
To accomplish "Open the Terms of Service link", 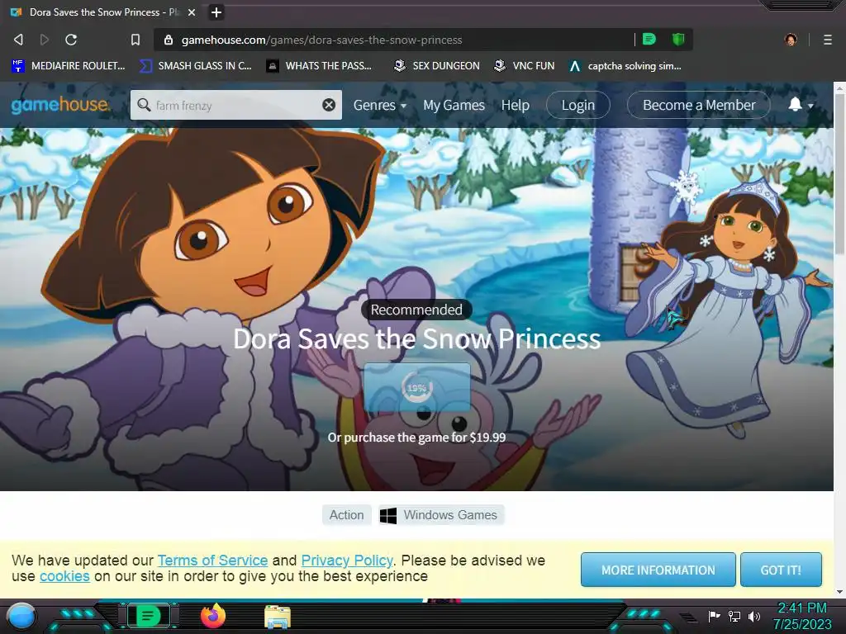I will click(x=212, y=561).
